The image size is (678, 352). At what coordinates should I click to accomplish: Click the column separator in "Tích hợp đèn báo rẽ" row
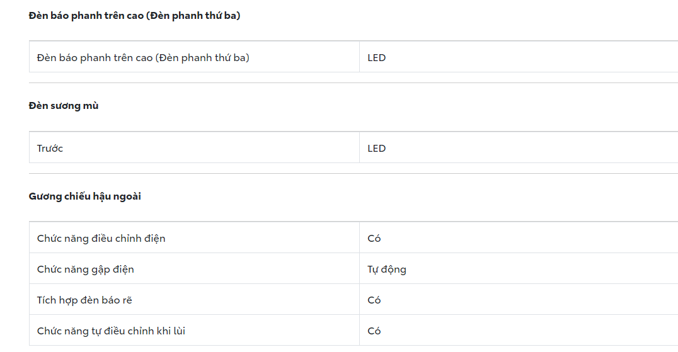(359, 300)
